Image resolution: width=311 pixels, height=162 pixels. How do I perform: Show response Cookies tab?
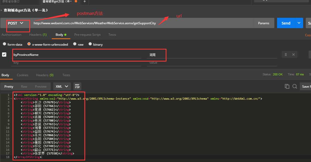[x=22, y=75]
